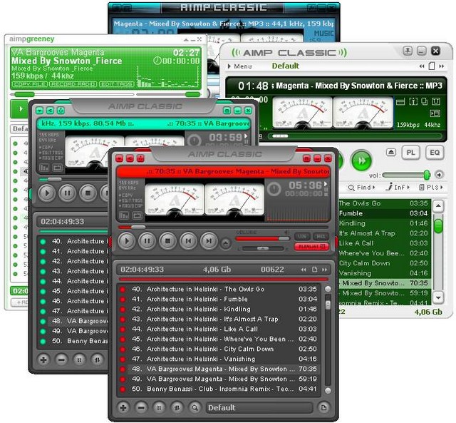Click the volume slider in red window

click(x=262, y=239)
